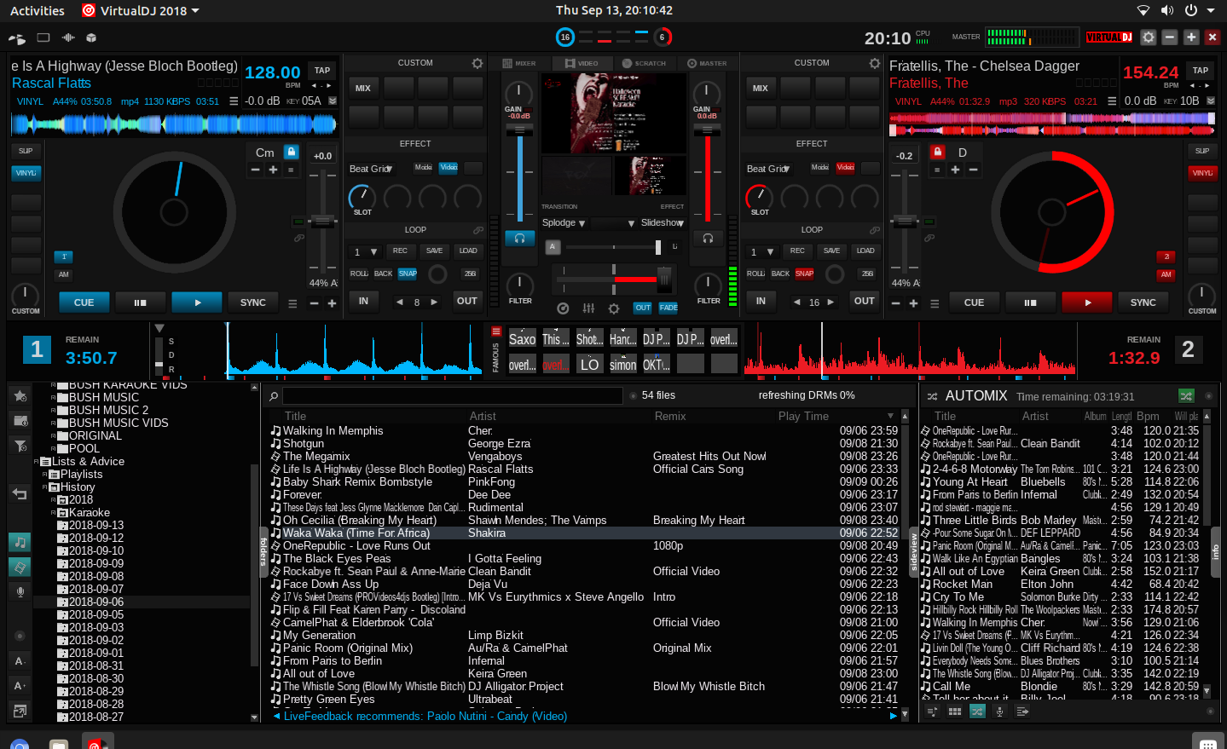
Task: Click the right deck headphone cue button
Action: tap(707, 239)
